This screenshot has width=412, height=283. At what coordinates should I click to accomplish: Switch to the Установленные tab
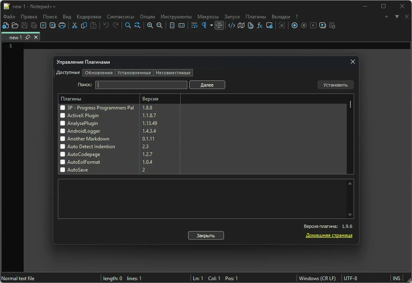pyautogui.click(x=134, y=73)
